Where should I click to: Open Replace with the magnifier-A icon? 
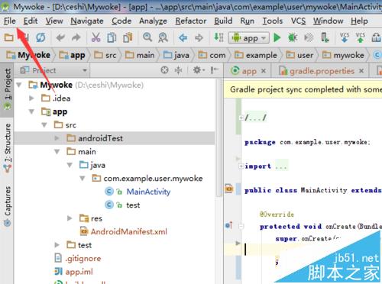point(163,37)
